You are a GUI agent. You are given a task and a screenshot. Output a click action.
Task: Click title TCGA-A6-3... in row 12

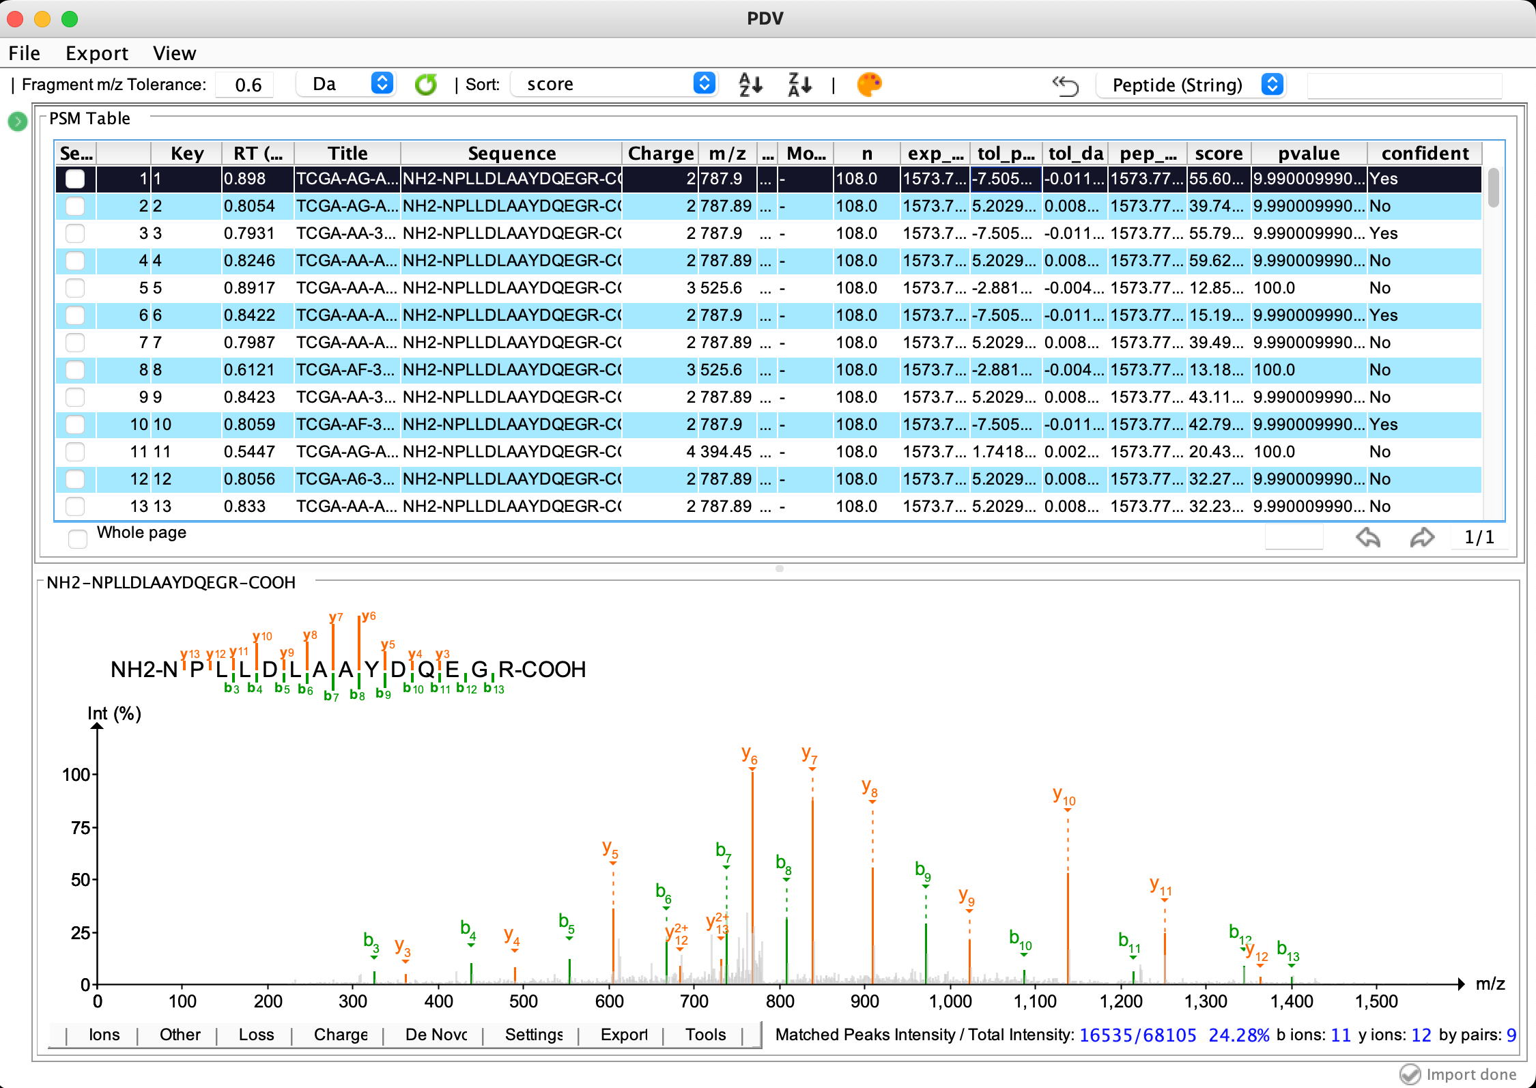tap(346, 479)
